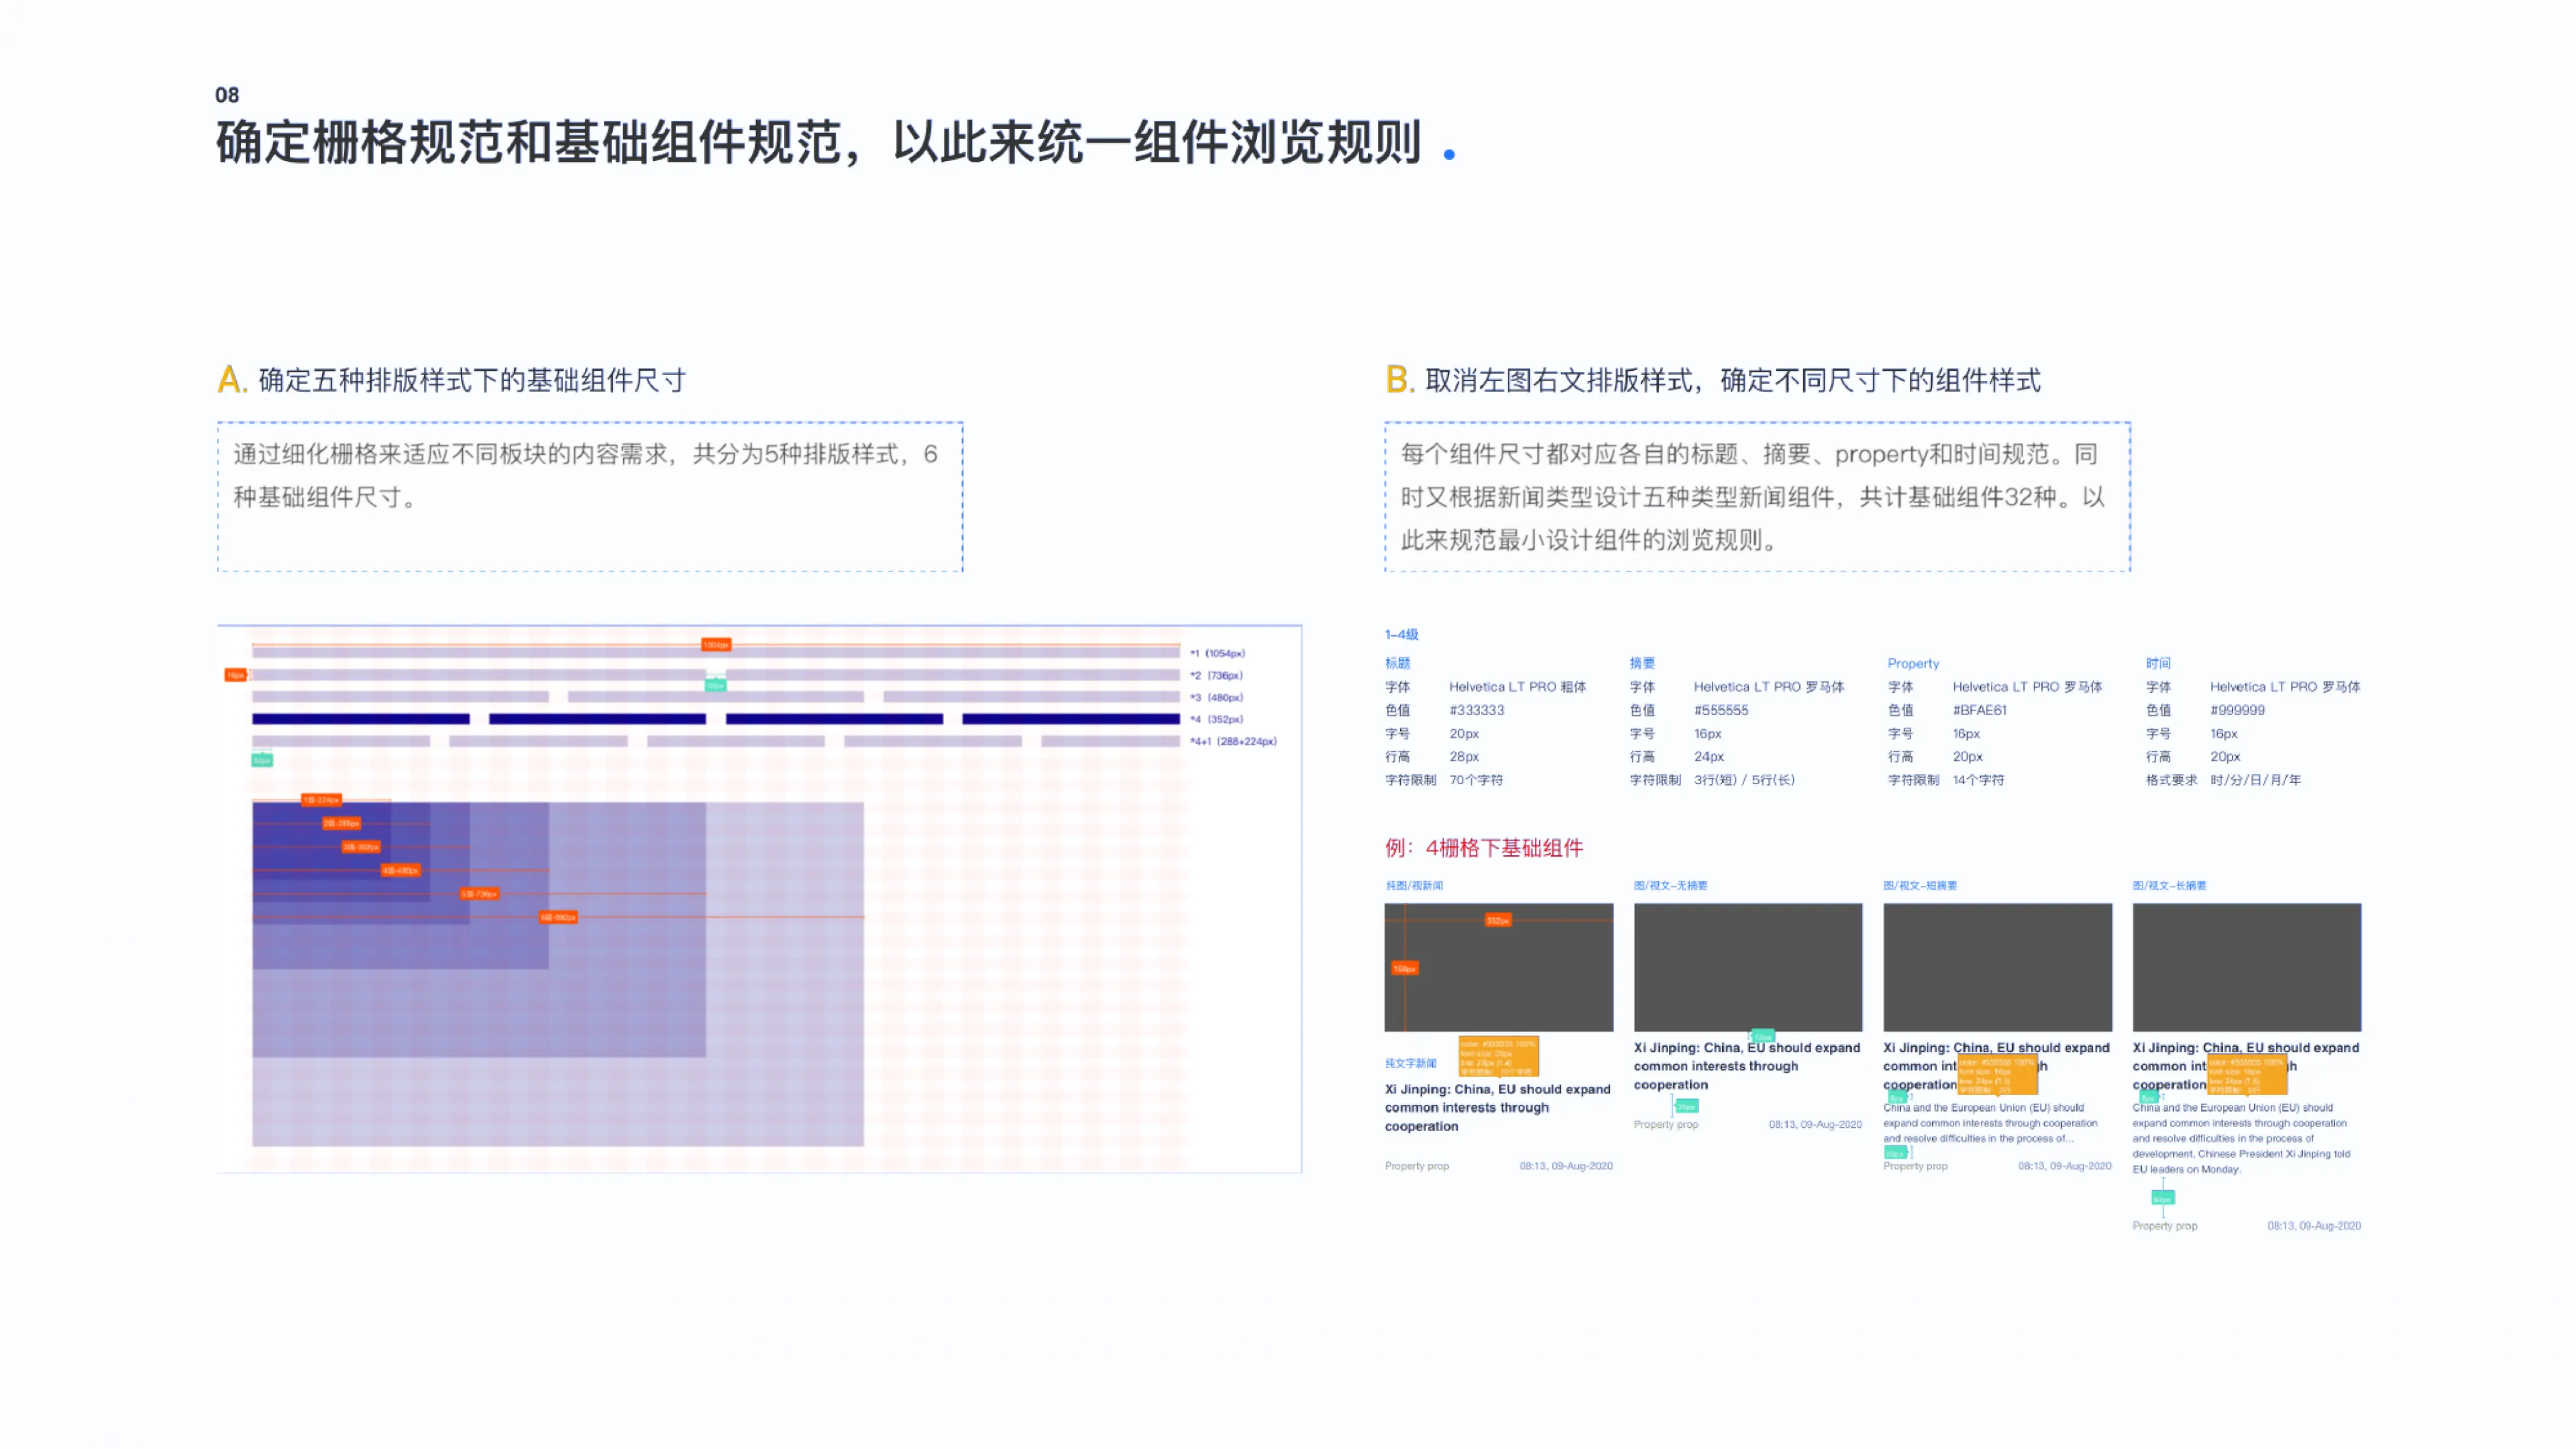Open the gray image under 图/视文–无摘要
This screenshot has width=2576, height=1449.
pos(1747,967)
